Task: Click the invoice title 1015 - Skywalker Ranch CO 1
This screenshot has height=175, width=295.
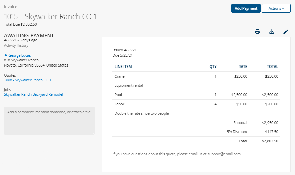Action: click(50, 17)
